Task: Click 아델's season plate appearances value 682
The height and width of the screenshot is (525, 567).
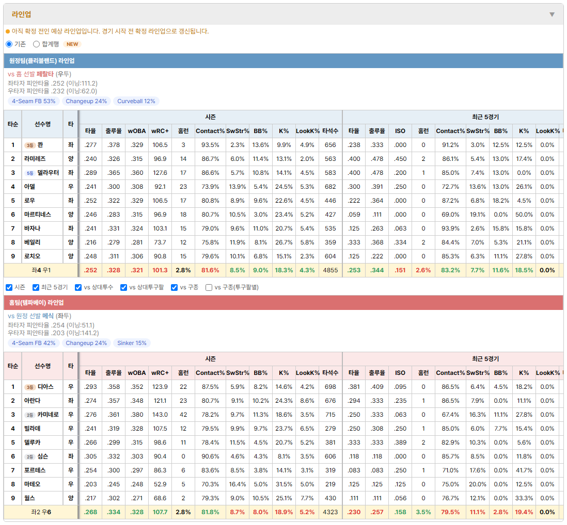Action: (x=330, y=187)
